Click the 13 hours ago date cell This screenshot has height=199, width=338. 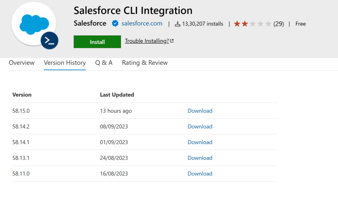(x=116, y=111)
